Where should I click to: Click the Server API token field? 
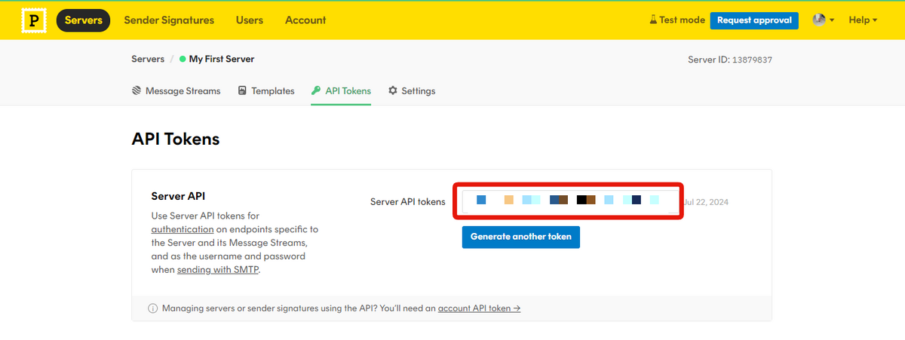point(569,201)
